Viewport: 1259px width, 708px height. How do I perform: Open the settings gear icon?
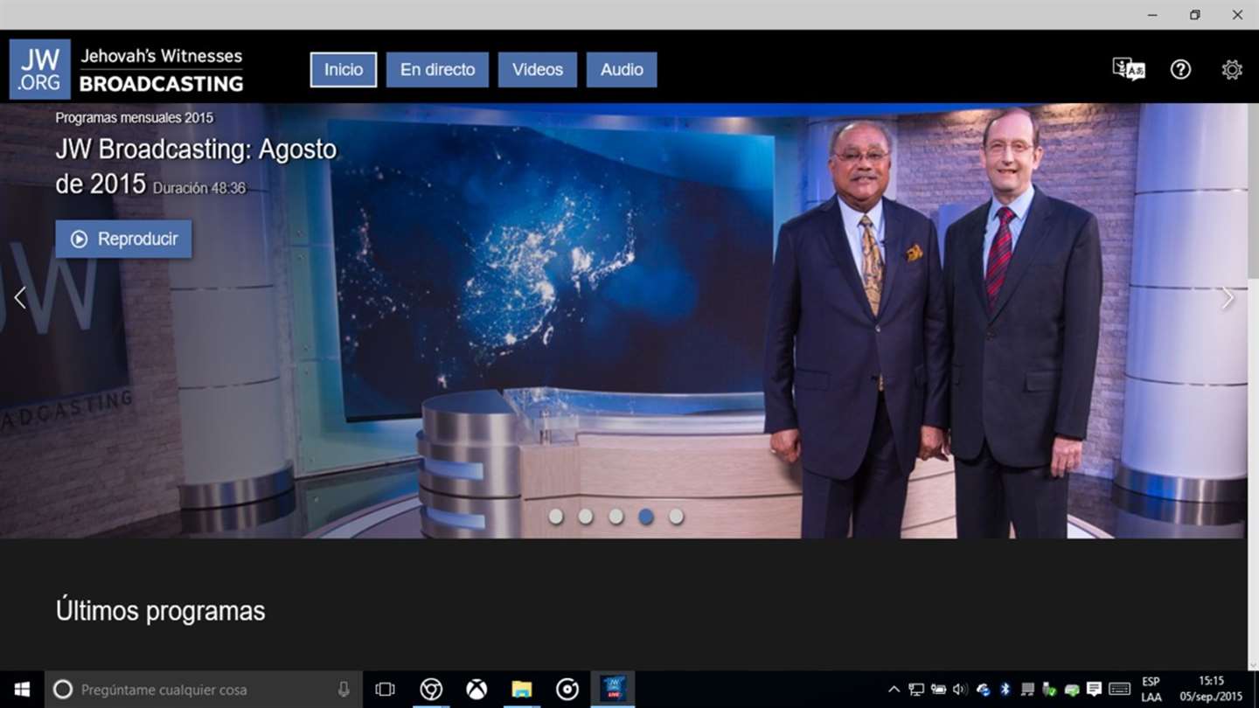click(x=1232, y=69)
